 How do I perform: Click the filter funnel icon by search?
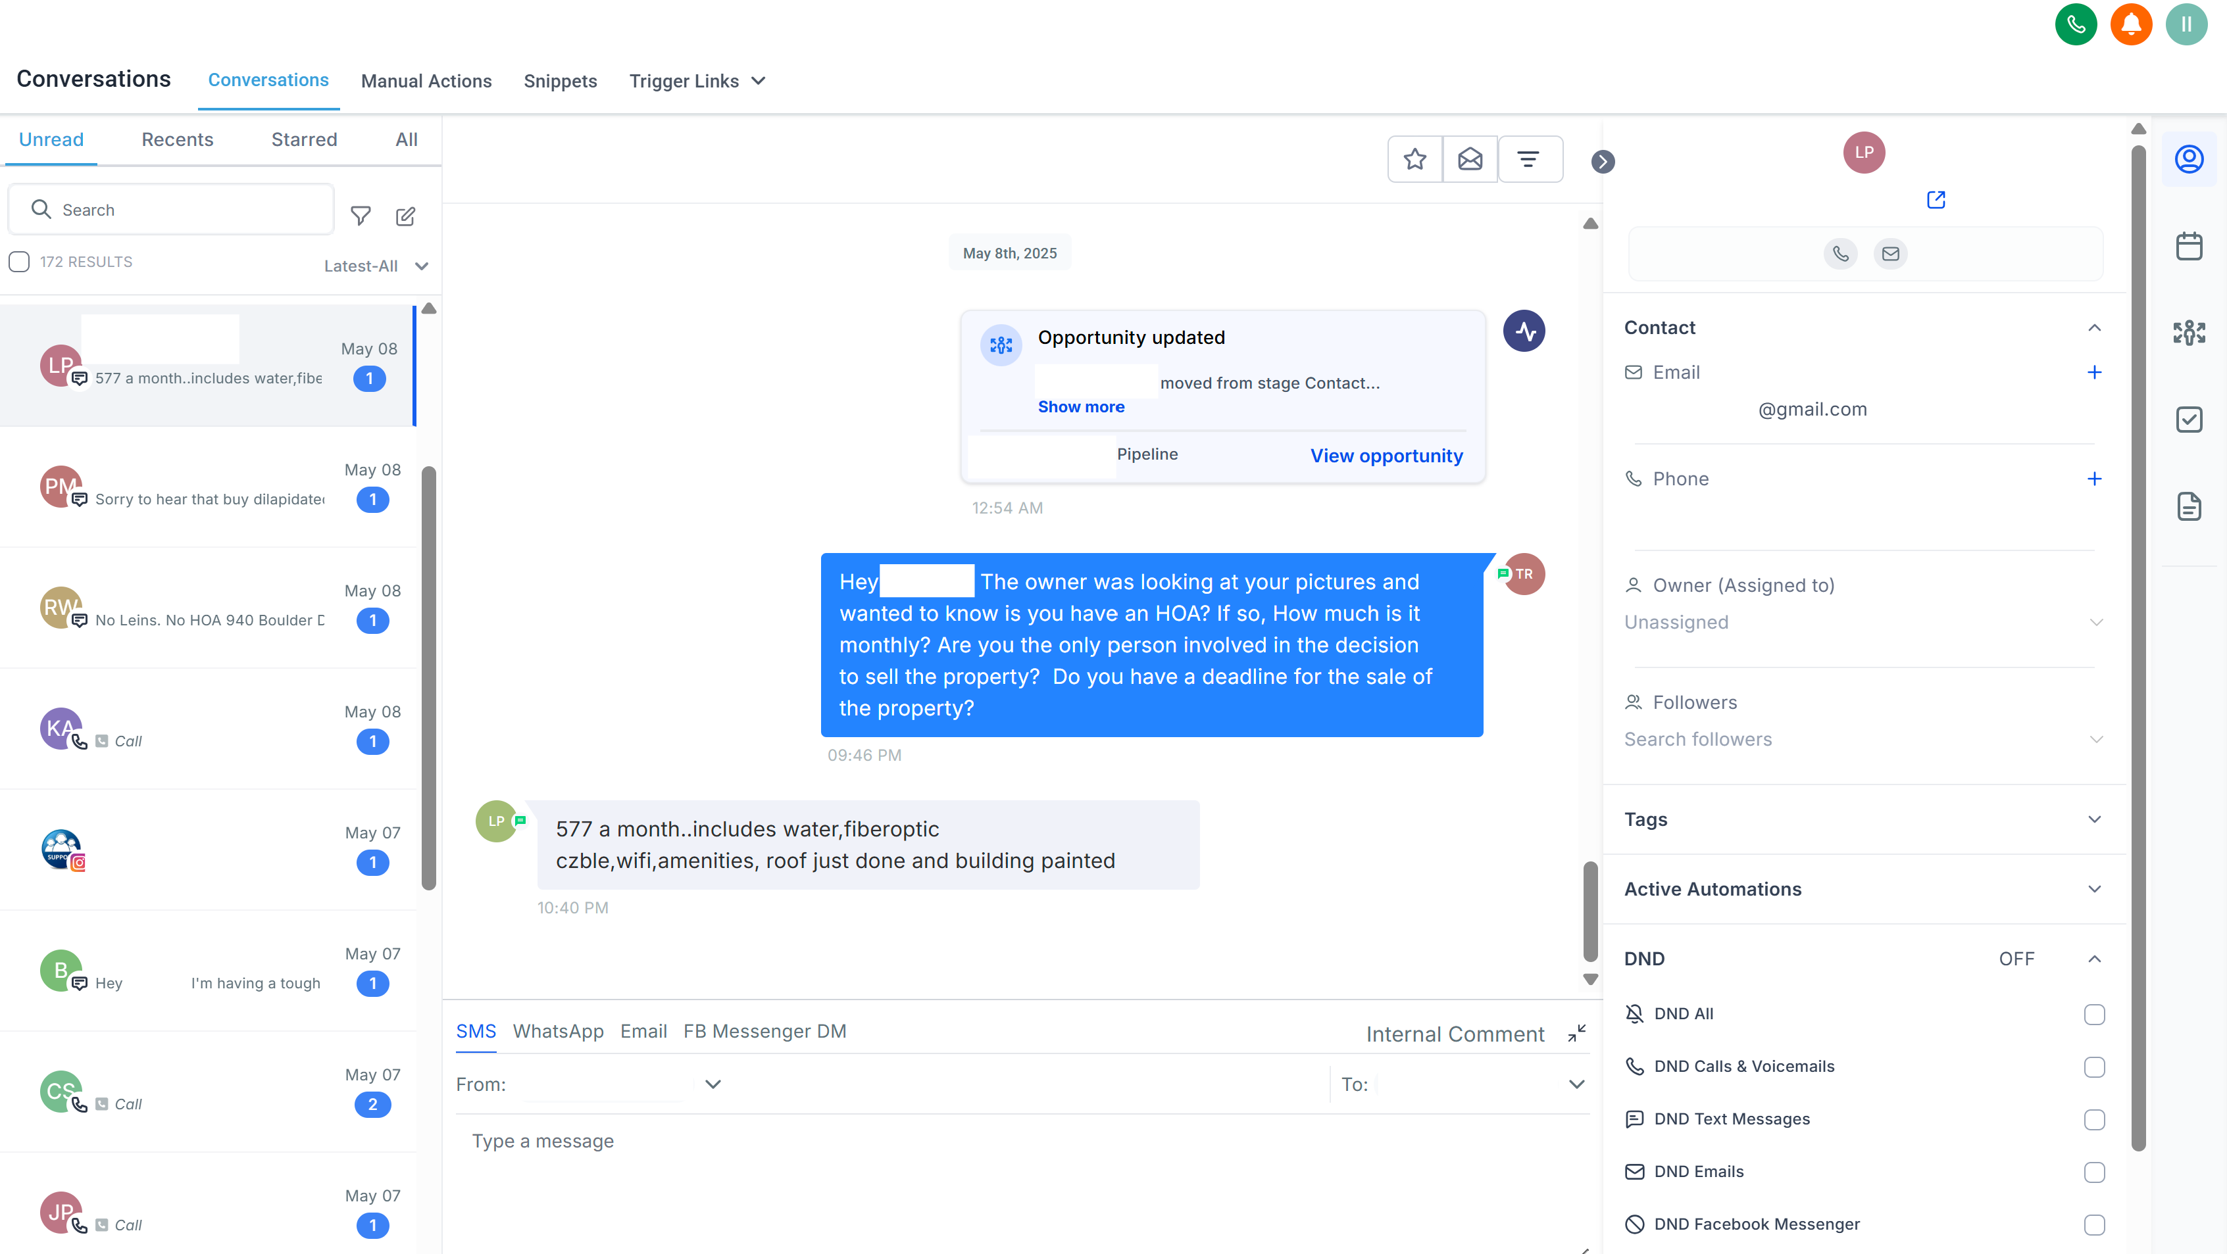tap(361, 215)
